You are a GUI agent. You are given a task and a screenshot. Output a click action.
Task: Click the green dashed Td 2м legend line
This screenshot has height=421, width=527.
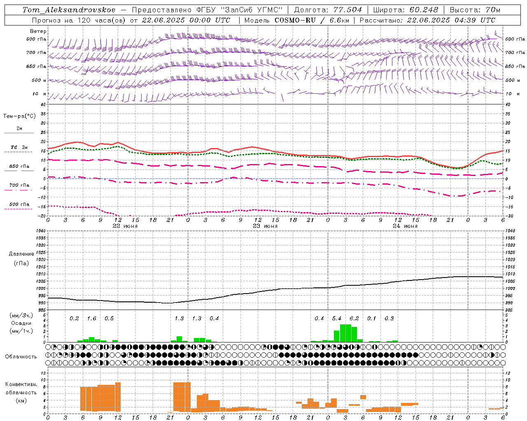click(x=18, y=152)
